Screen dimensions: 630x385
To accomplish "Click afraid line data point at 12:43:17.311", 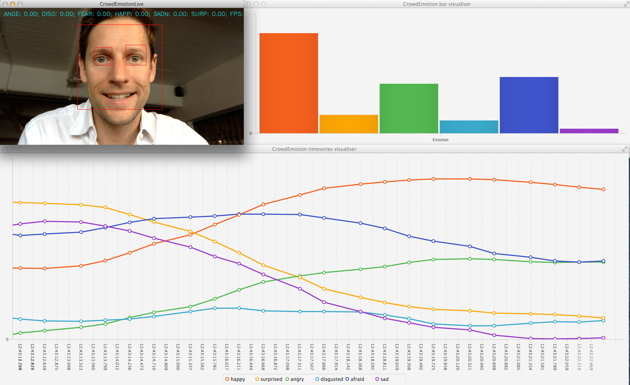I will [x=300, y=215].
